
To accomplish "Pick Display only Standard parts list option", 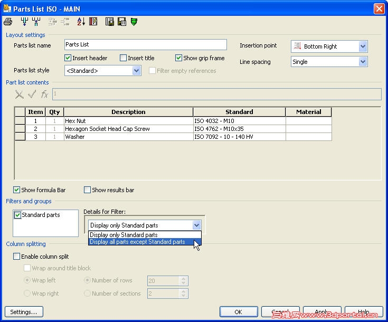I will [x=145, y=234].
